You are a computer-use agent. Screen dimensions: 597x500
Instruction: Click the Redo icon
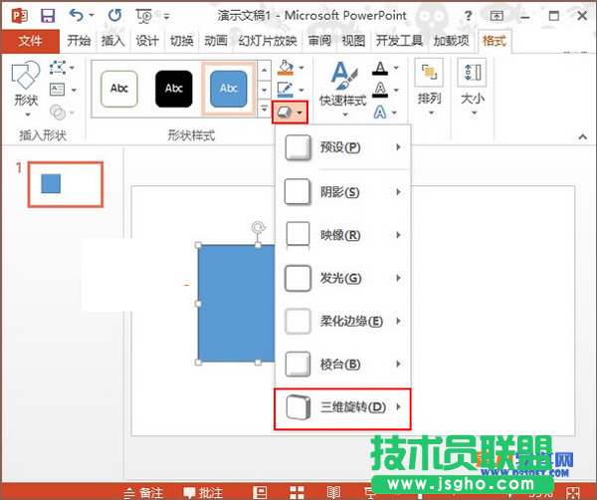pos(114,15)
